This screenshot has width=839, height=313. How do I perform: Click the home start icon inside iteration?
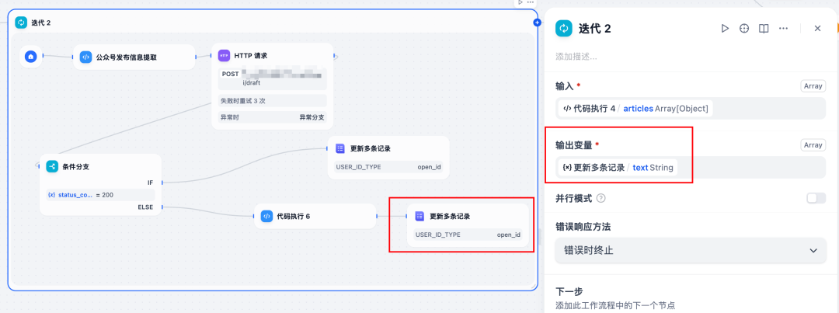point(31,56)
